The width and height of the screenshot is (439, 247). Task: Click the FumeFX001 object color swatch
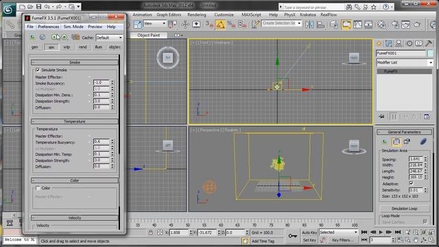[x=430, y=53]
